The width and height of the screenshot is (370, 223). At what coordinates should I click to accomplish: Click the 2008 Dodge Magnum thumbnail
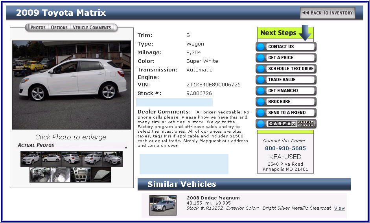(x=163, y=205)
